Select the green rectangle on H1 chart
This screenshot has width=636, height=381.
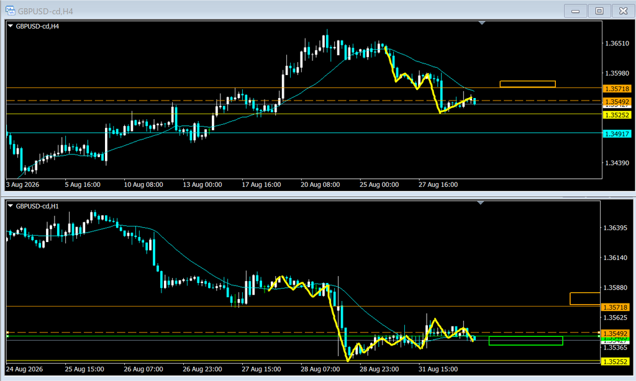point(525,341)
